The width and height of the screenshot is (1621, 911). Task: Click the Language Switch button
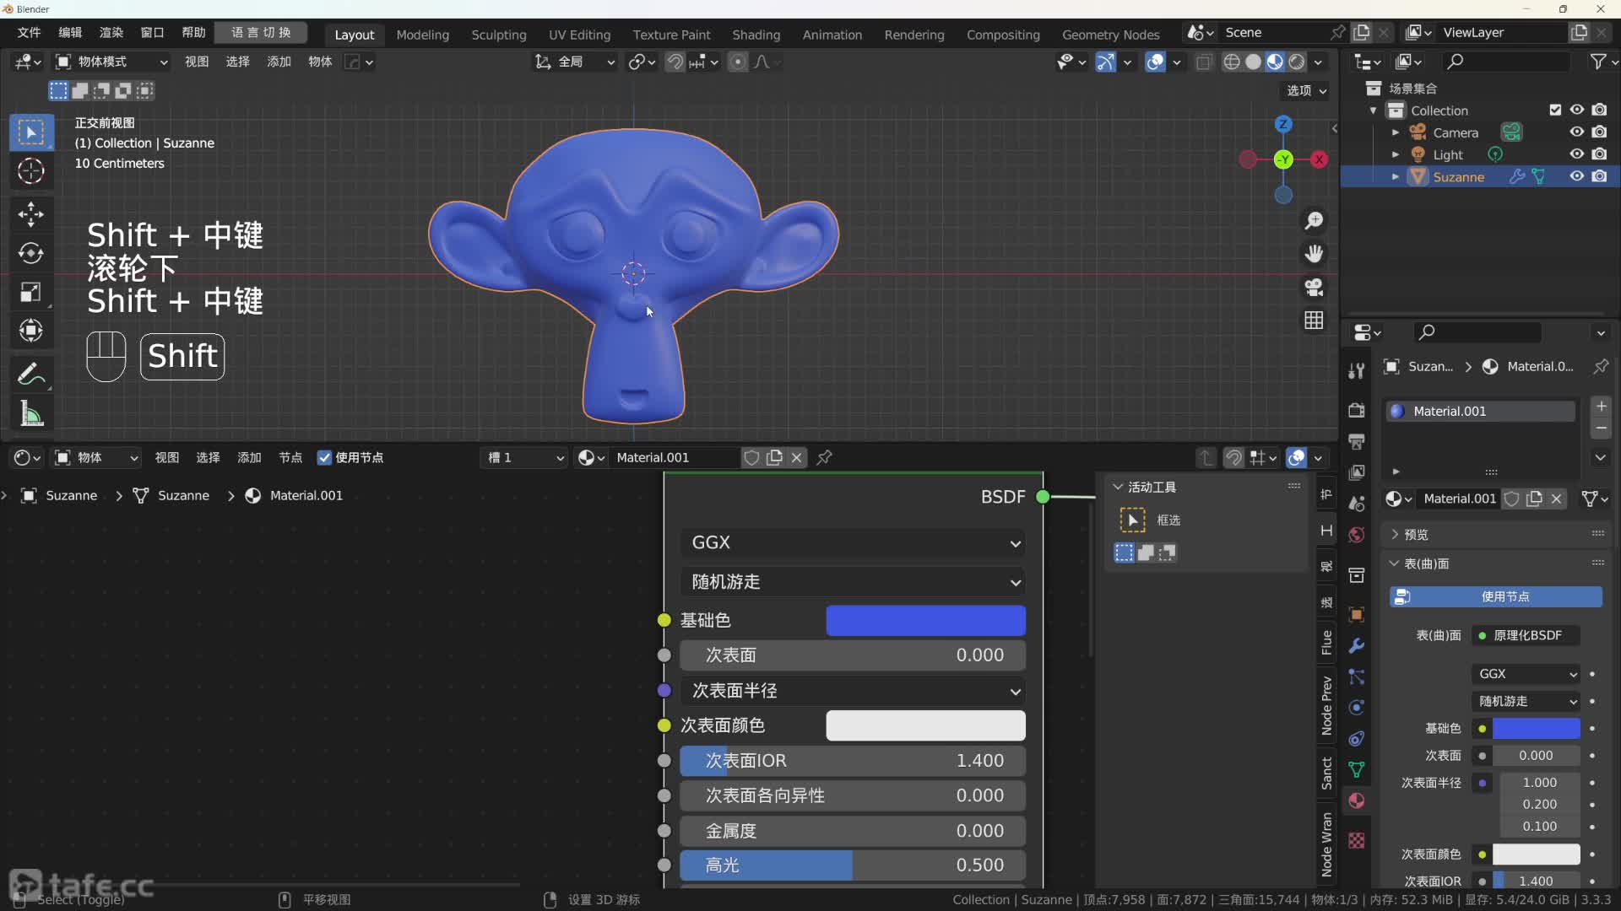coord(261,32)
